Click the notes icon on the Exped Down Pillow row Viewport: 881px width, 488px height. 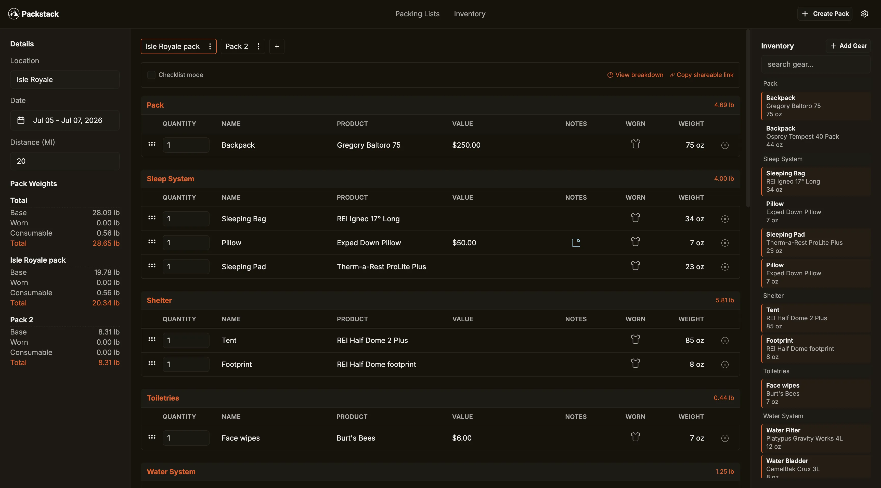point(576,242)
